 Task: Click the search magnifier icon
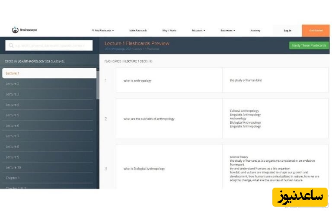10,45
